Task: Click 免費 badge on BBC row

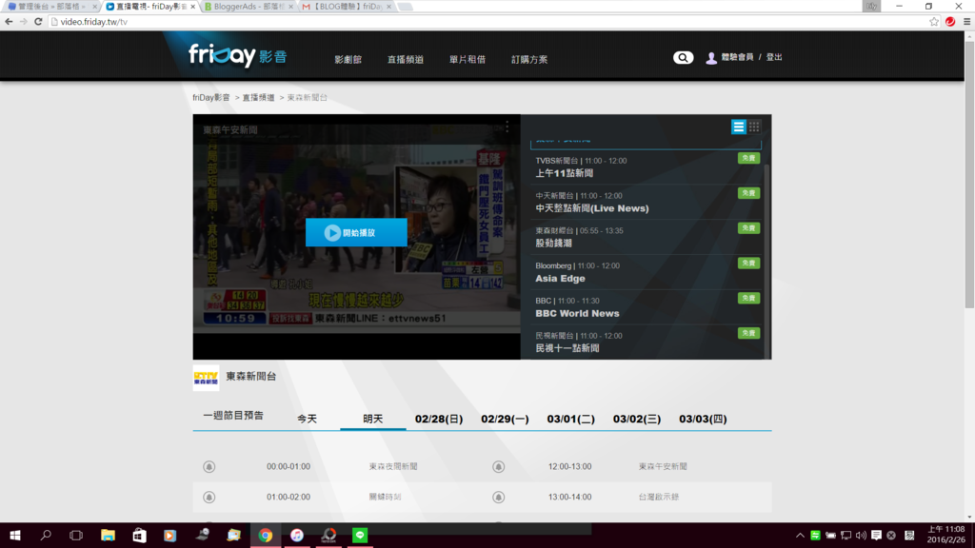Action: (x=748, y=298)
